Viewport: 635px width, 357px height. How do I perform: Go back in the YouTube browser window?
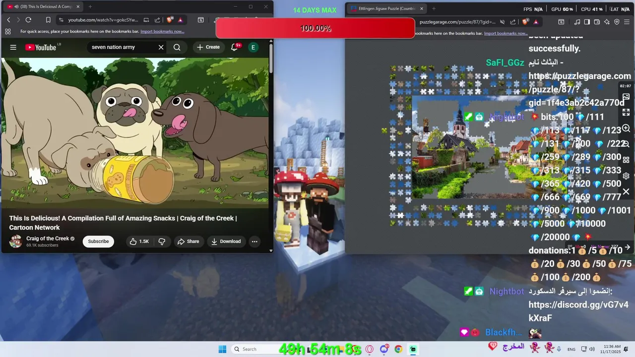click(x=8, y=20)
